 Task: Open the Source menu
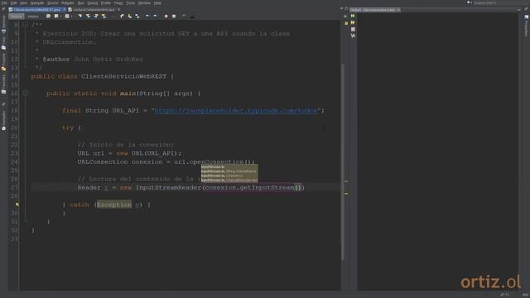(x=52, y=2)
